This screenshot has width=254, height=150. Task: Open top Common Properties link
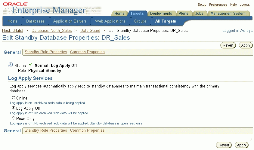[87, 52]
